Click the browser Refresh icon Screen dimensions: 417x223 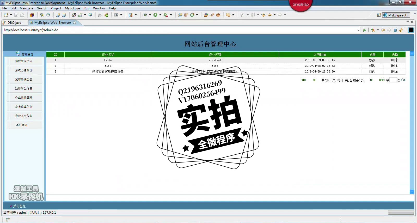pos(401,30)
